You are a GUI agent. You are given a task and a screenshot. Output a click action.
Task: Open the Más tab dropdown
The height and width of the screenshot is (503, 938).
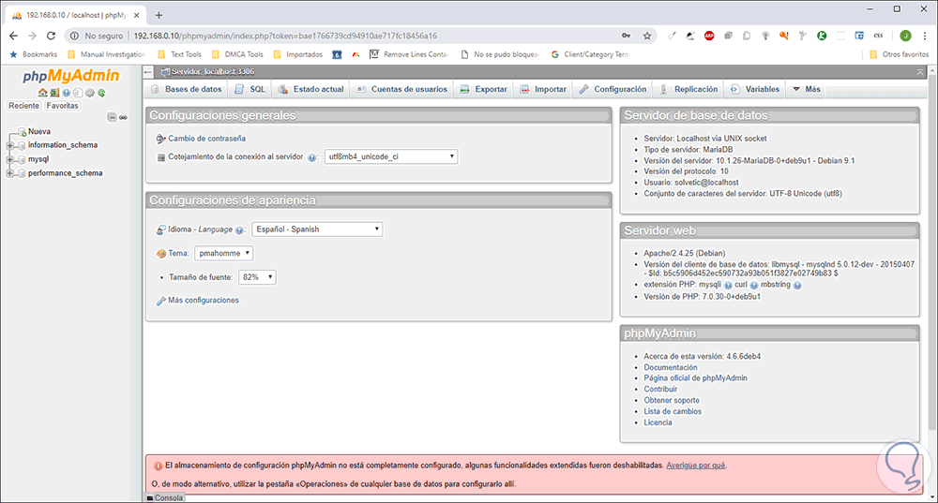point(807,89)
